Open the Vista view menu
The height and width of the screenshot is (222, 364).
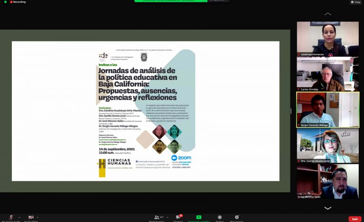pyautogui.click(x=355, y=2)
